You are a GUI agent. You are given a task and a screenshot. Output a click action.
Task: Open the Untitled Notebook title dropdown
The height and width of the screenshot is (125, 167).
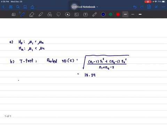click(85, 7)
